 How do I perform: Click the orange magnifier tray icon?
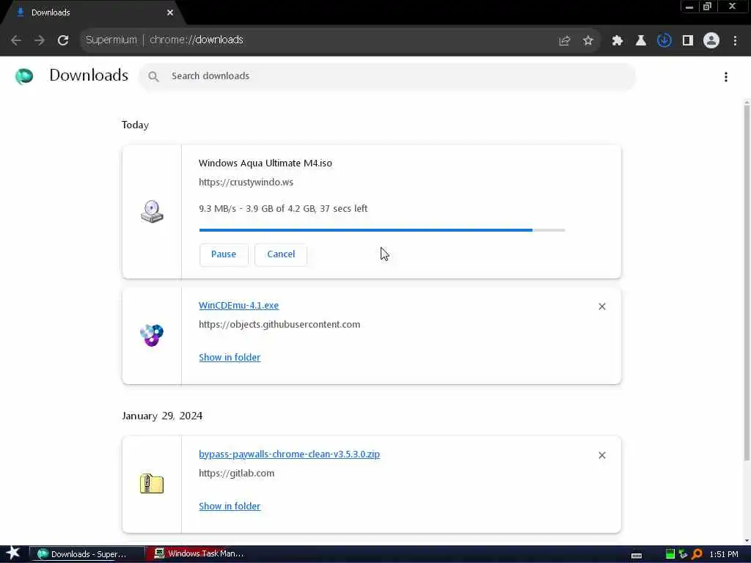click(697, 554)
